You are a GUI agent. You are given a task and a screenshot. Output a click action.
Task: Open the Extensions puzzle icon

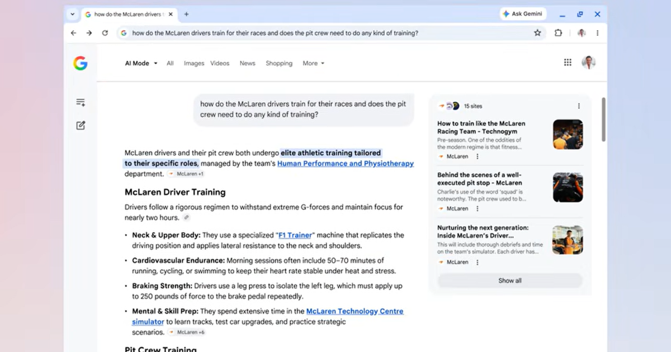click(x=558, y=33)
